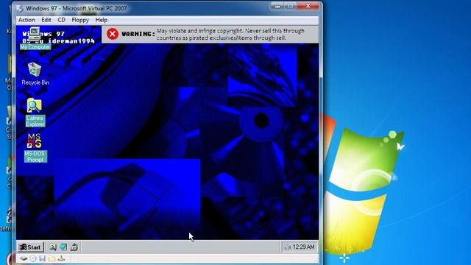Click the second quick launch teal icon
The width and height of the screenshot is (471, 265).
[63, 247]
